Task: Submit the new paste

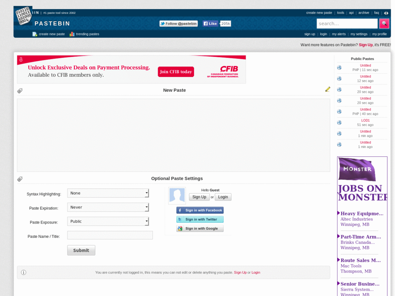Action: point(81,250)
